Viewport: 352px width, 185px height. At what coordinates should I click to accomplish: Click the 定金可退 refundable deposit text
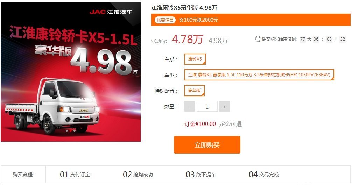tap(231, 124)
